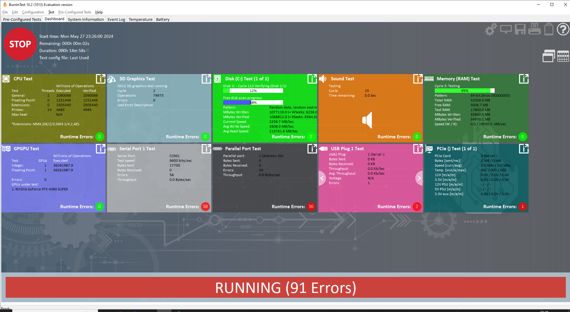Click Serial Port runtime errors badge showing 58
The image size is (570, 312).
pyautogui.click(x=205, y=207)
